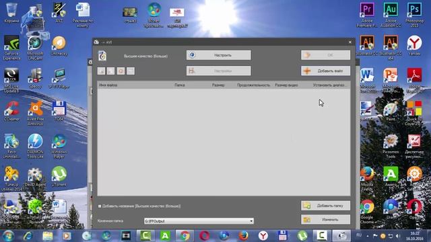Select the Speccy desktop icon
This screenshot has height=242, width=431.
[35, 78]
